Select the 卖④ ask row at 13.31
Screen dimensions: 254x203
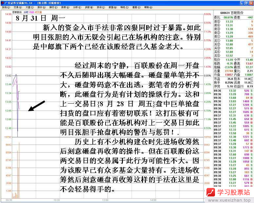tap(233, 25)
